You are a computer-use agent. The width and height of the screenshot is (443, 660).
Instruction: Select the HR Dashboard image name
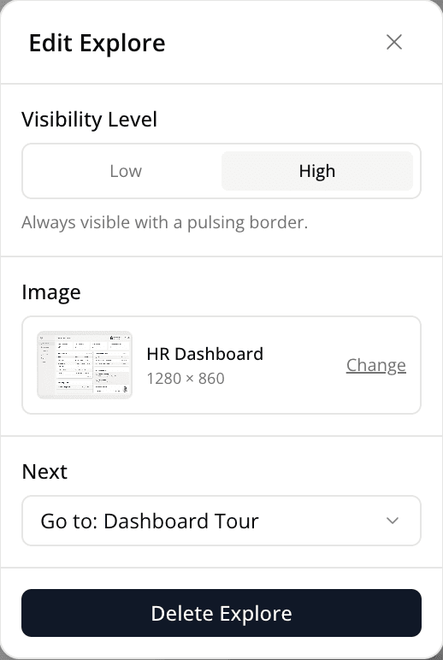205,354
